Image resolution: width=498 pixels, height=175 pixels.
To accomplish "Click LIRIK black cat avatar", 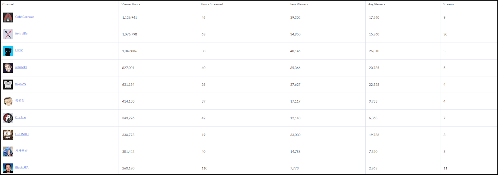I will (8, 51).
